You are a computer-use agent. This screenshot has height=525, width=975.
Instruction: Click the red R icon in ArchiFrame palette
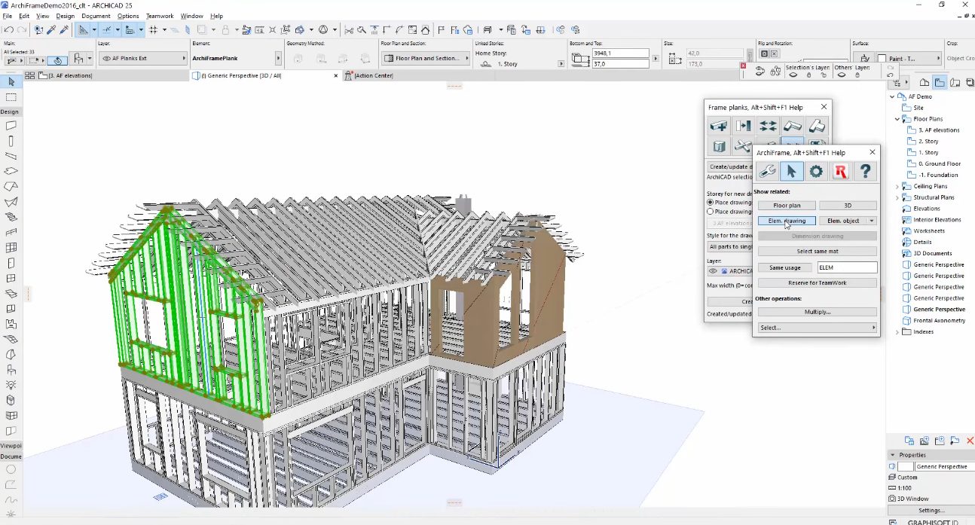(x=841, y=172)
